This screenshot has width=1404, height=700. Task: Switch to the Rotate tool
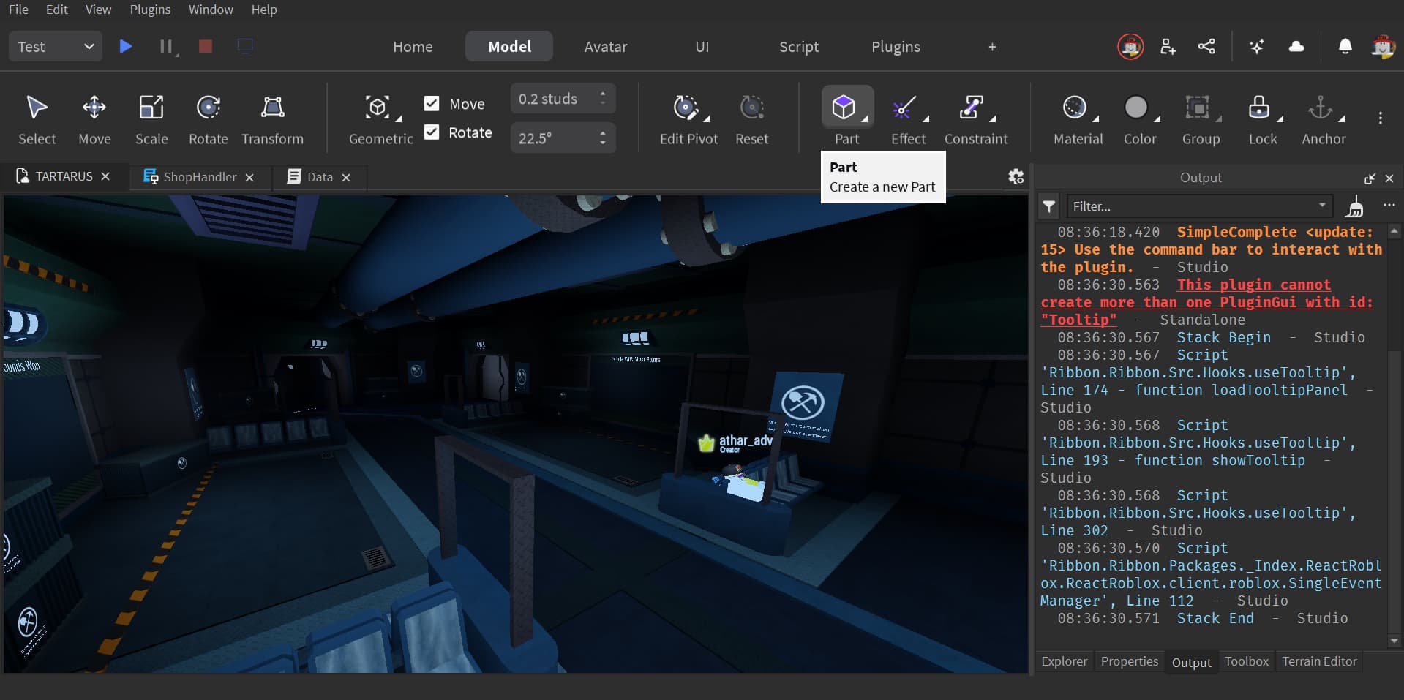[x=209, y=118]
